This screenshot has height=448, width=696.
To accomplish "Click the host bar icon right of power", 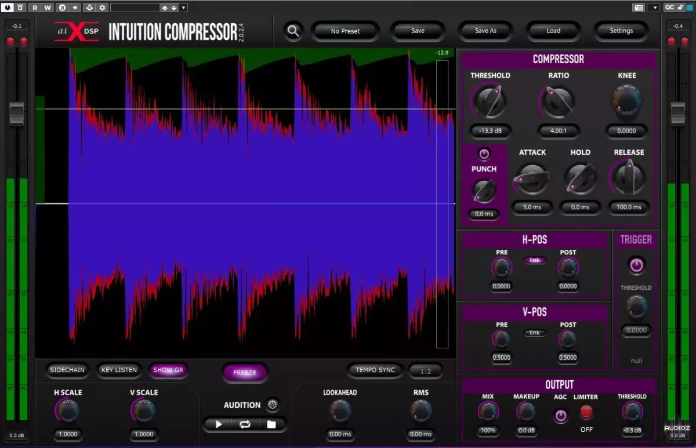I will tap(20, 8).
